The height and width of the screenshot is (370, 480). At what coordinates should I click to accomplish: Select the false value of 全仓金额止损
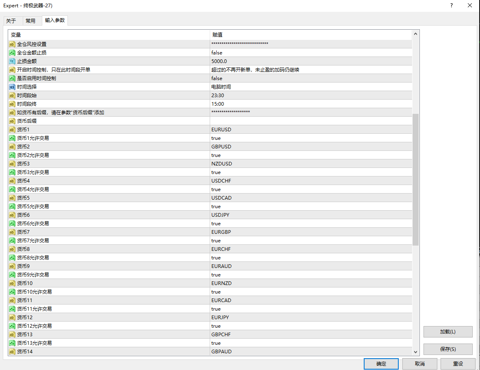point(311,53)
